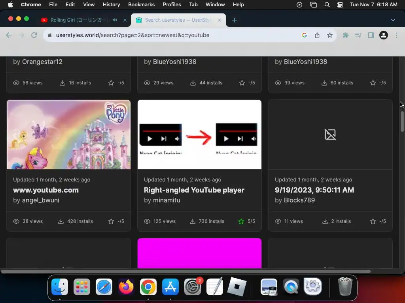Open the Apple menu
The image size is (405, 303).
pyautogui.click(x=10, y=5)
